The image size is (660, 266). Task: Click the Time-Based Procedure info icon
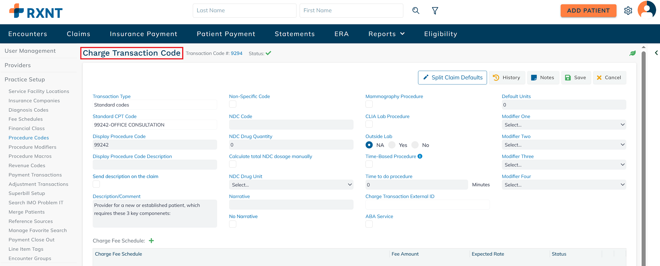point(420,156)
